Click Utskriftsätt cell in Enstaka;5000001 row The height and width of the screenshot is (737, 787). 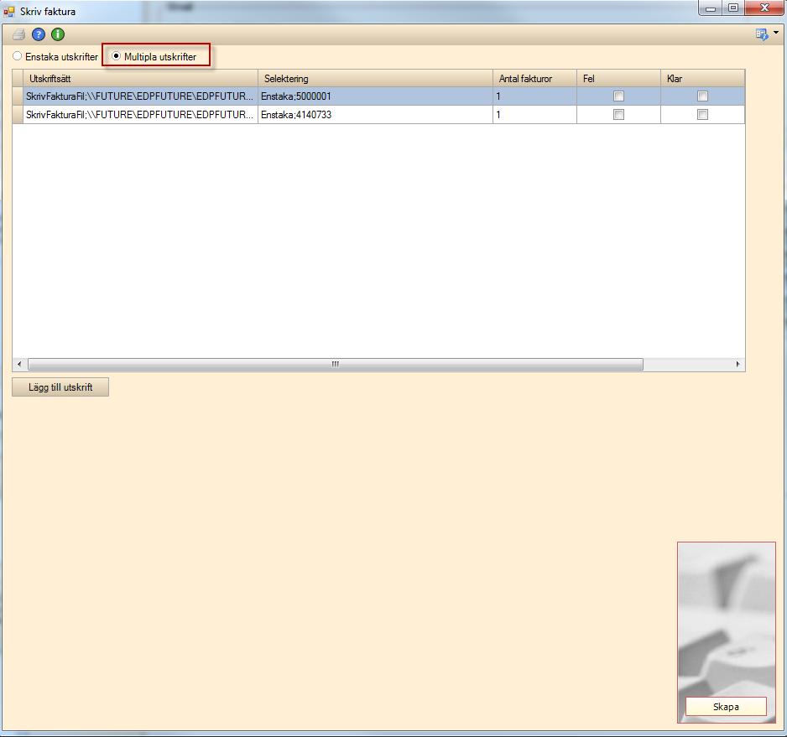(140, 96)
